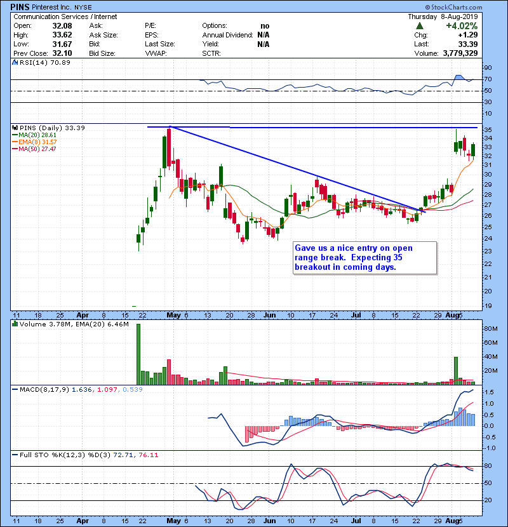
Task: Click the 80M mark on volume scale
Action: coord(490,329)
